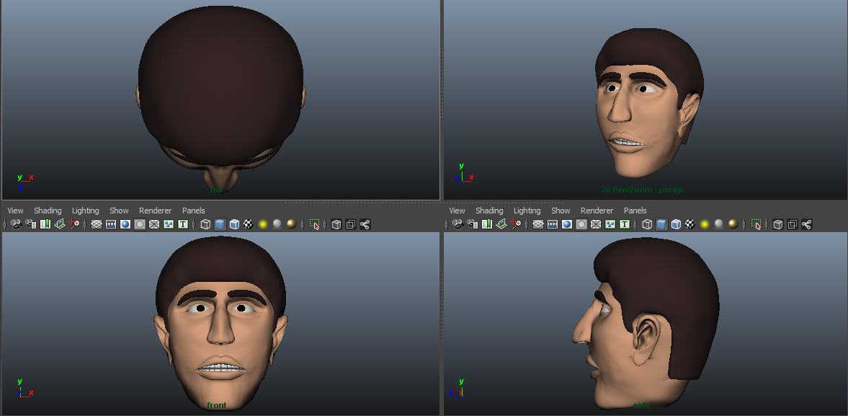Image resolution: width=848 pixels, height=416 pixels.
Task: Click Bookmarks icon in side panel toolbar
Action: click(x=487, y=224)
